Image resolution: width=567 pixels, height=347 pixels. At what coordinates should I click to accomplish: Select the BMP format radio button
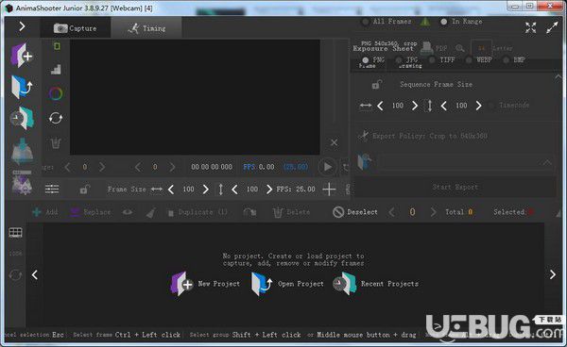pyautogui.click(x=506, y=60)
